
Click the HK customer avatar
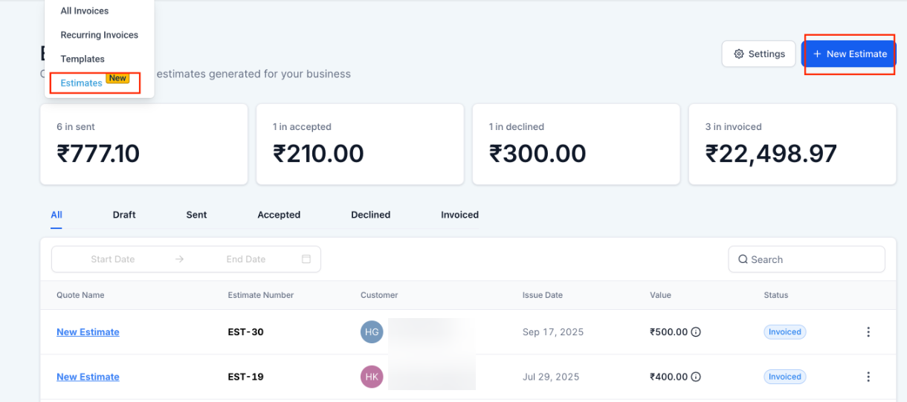[372, 377]
